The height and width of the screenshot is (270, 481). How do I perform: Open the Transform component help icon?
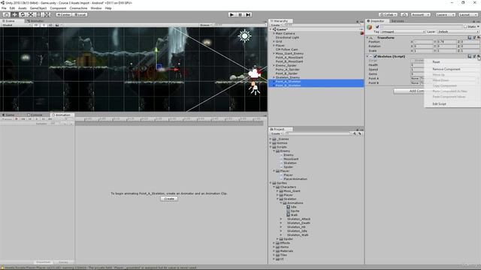(469, 37)
